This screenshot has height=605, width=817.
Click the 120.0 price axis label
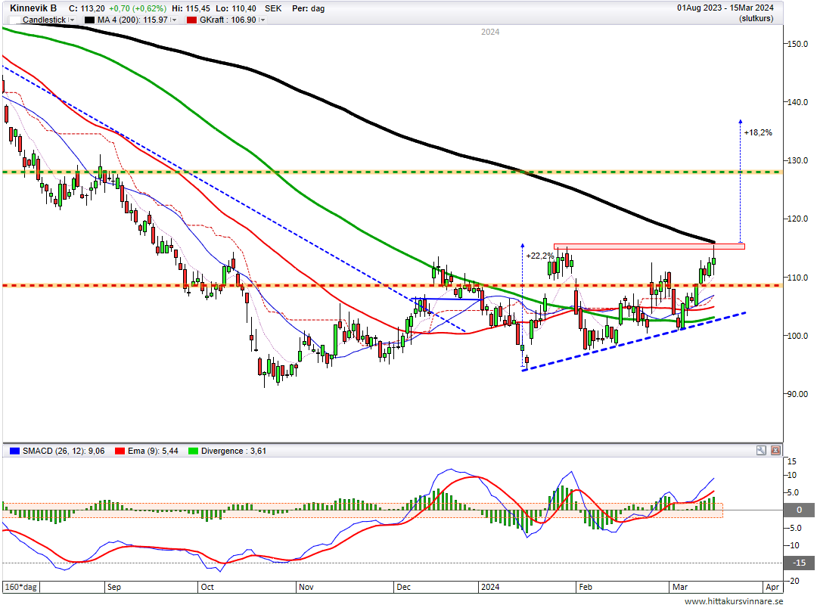(x=797, y=219)
